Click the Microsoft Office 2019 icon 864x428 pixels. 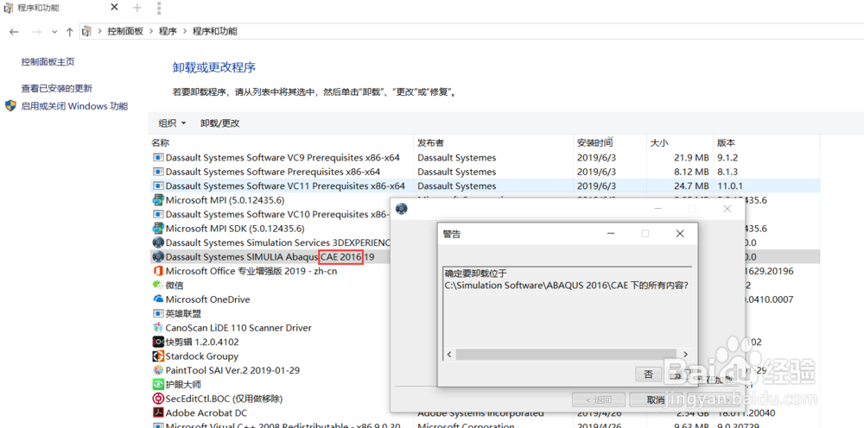pyautogui.click(x=158, y=271)
